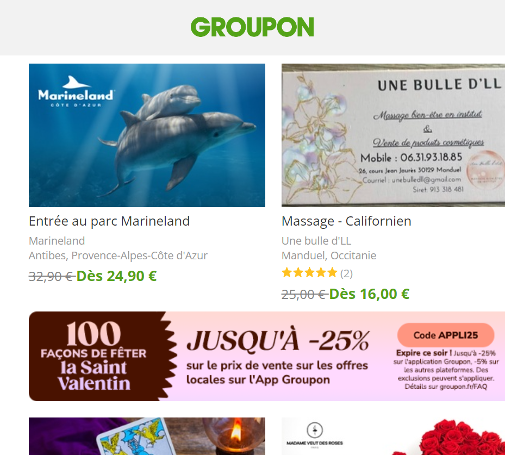This screenshot has height=455, width=505.
Task: Click the 'Dès 16,00 €' massage price
Action: click(x=370, y=294)
